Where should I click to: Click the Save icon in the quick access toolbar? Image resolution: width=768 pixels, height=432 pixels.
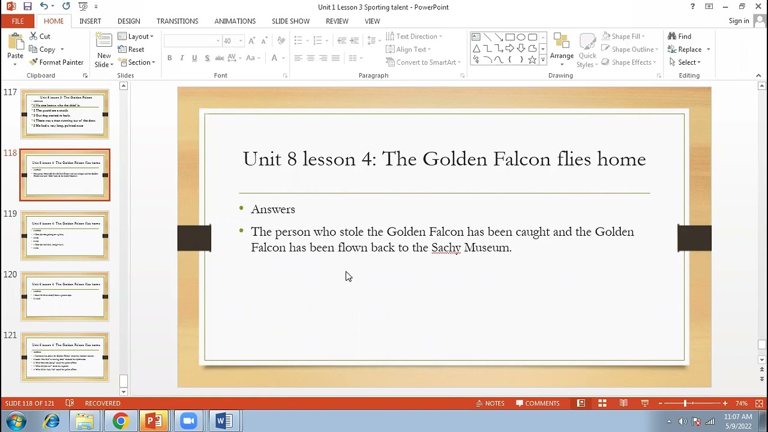28,7
